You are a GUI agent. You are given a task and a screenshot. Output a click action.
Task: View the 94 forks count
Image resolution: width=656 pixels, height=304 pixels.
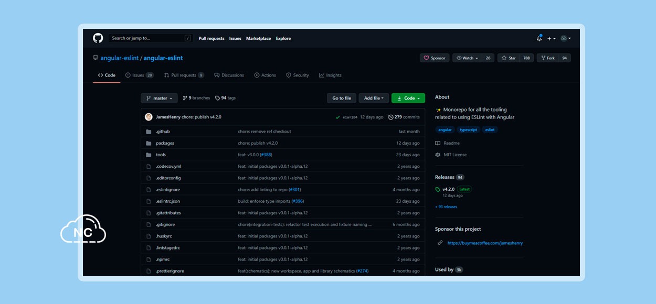pos(565,58)
